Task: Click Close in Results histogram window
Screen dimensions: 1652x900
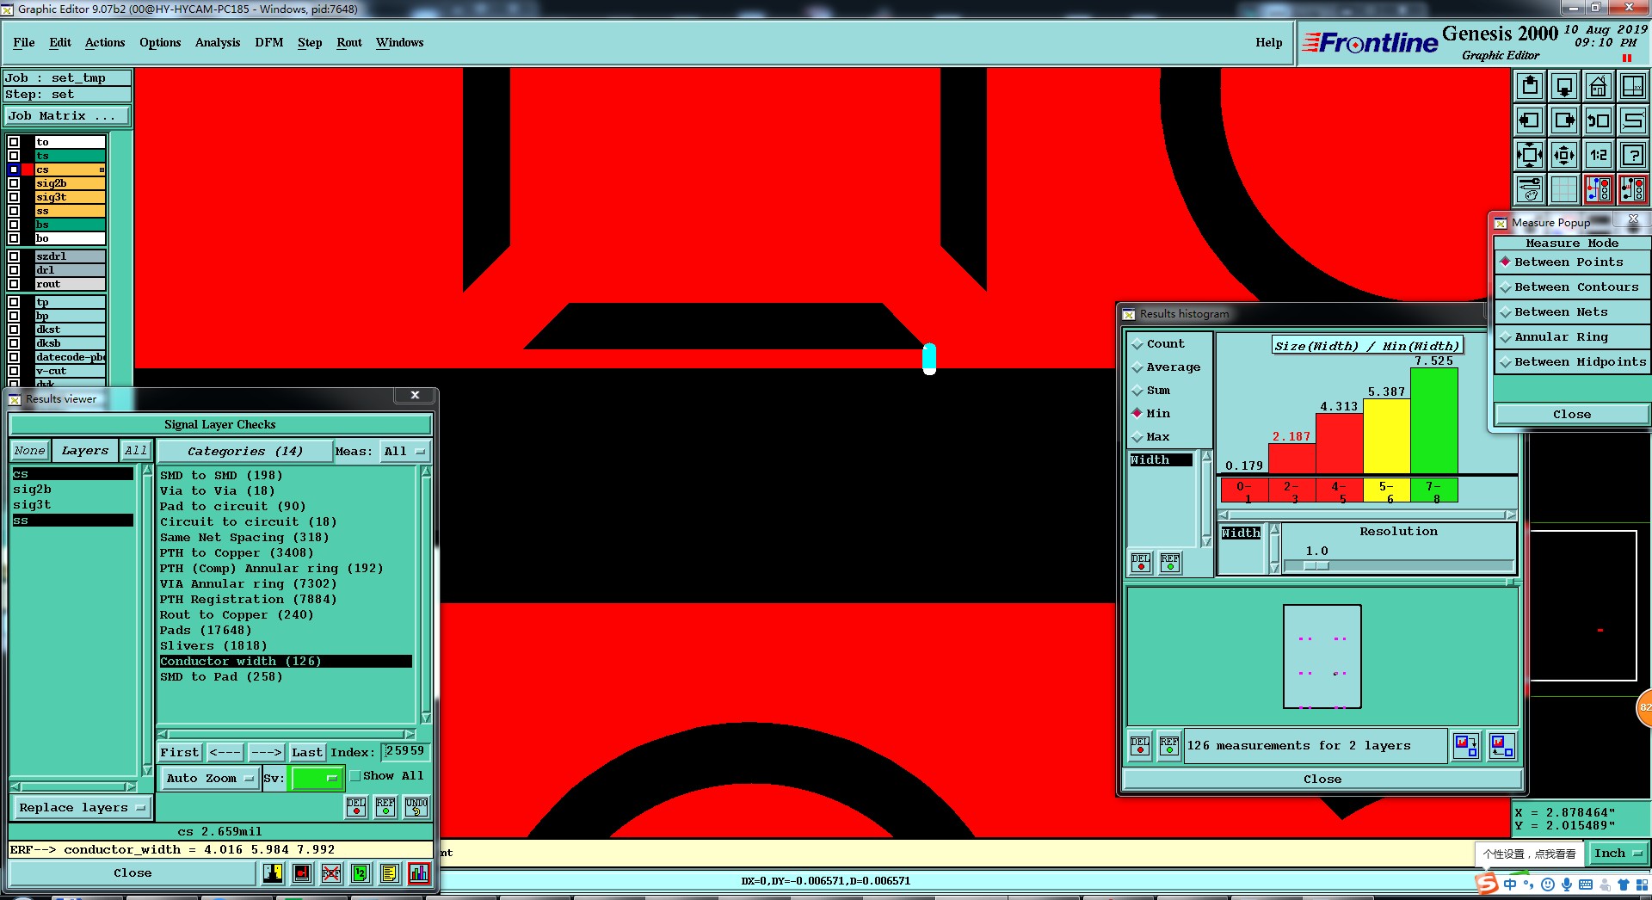Action: coord(1322,779)
